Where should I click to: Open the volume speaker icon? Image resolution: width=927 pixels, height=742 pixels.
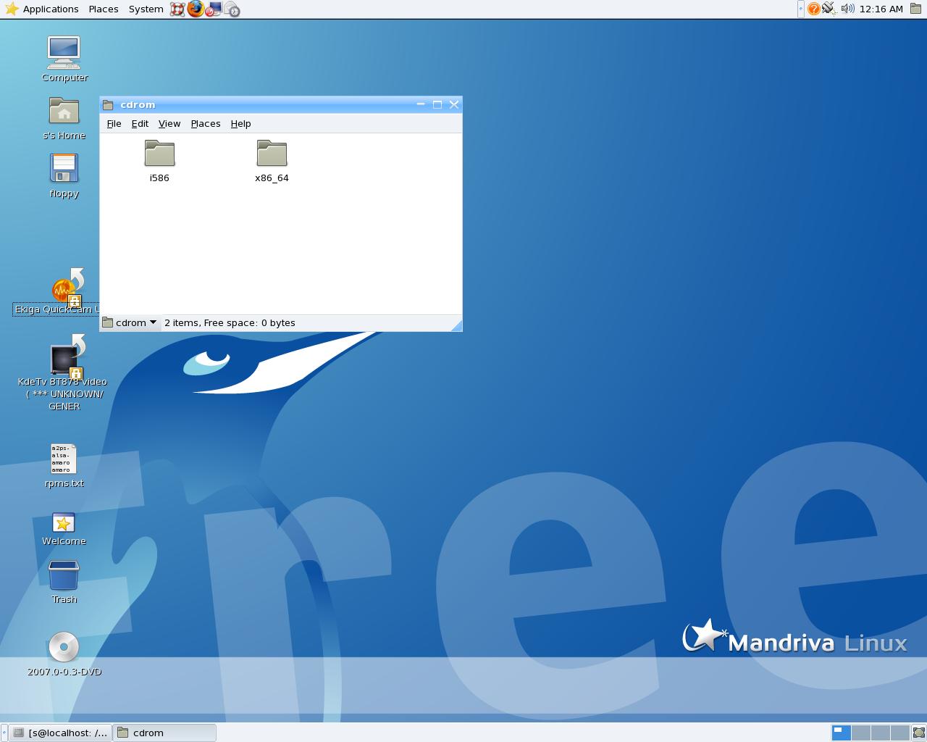point(847,9)
